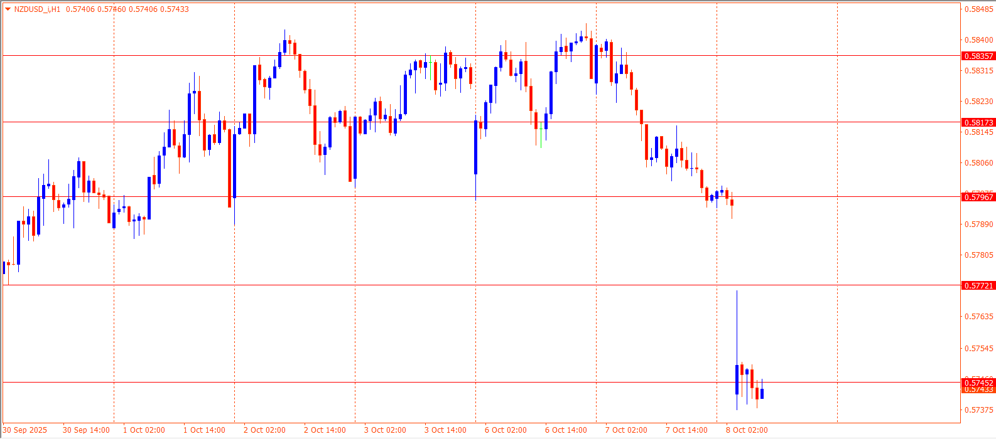Click the 0.58060 price scale value
996x439 pixels.
click(978, 163)
